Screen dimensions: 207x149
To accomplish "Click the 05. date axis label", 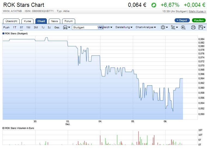I will pyautogui.click(x=133, y=121).
